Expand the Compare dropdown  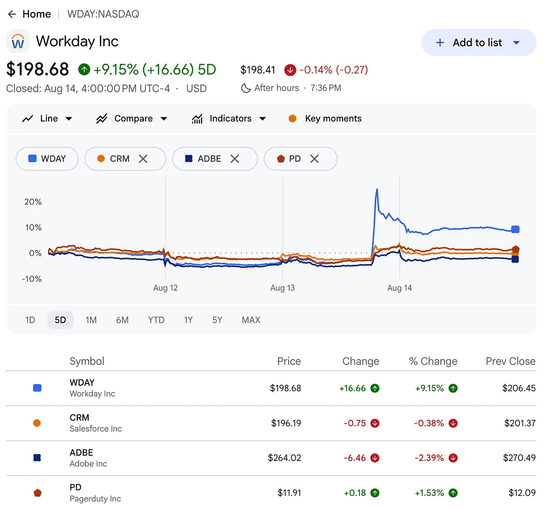132,119
